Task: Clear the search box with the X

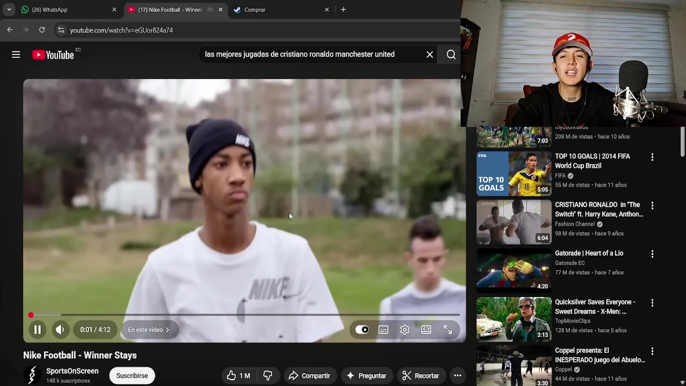Action: 430,55
